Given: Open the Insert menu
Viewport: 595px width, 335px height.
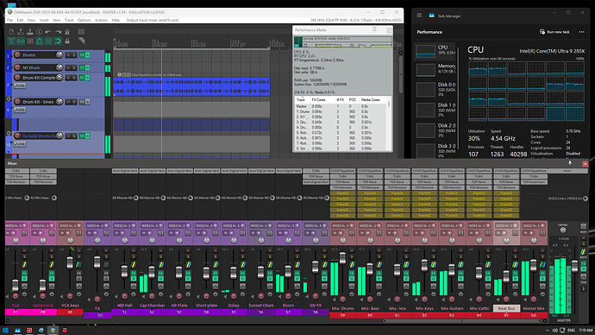Looking at the screenshot, I should click(44, 20).
